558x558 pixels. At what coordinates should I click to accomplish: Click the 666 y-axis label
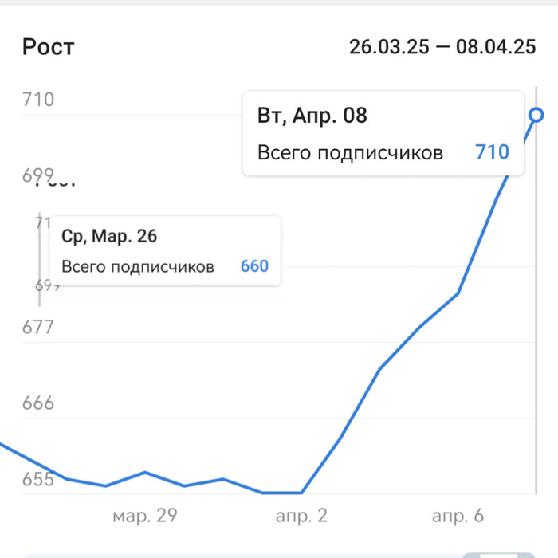38,403
